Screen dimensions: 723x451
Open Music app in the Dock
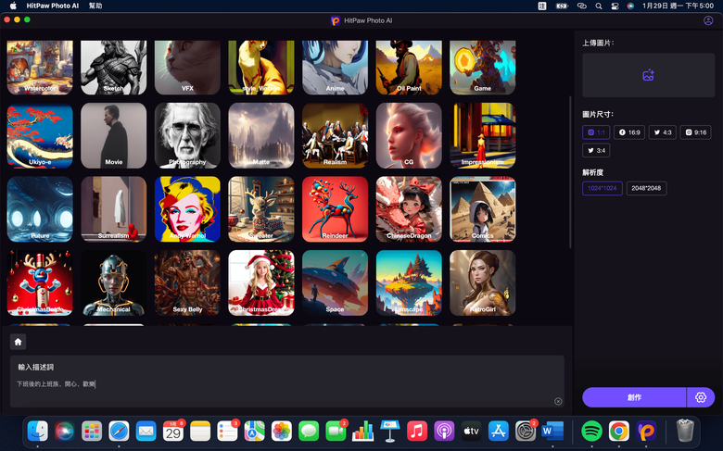point(417,432)
